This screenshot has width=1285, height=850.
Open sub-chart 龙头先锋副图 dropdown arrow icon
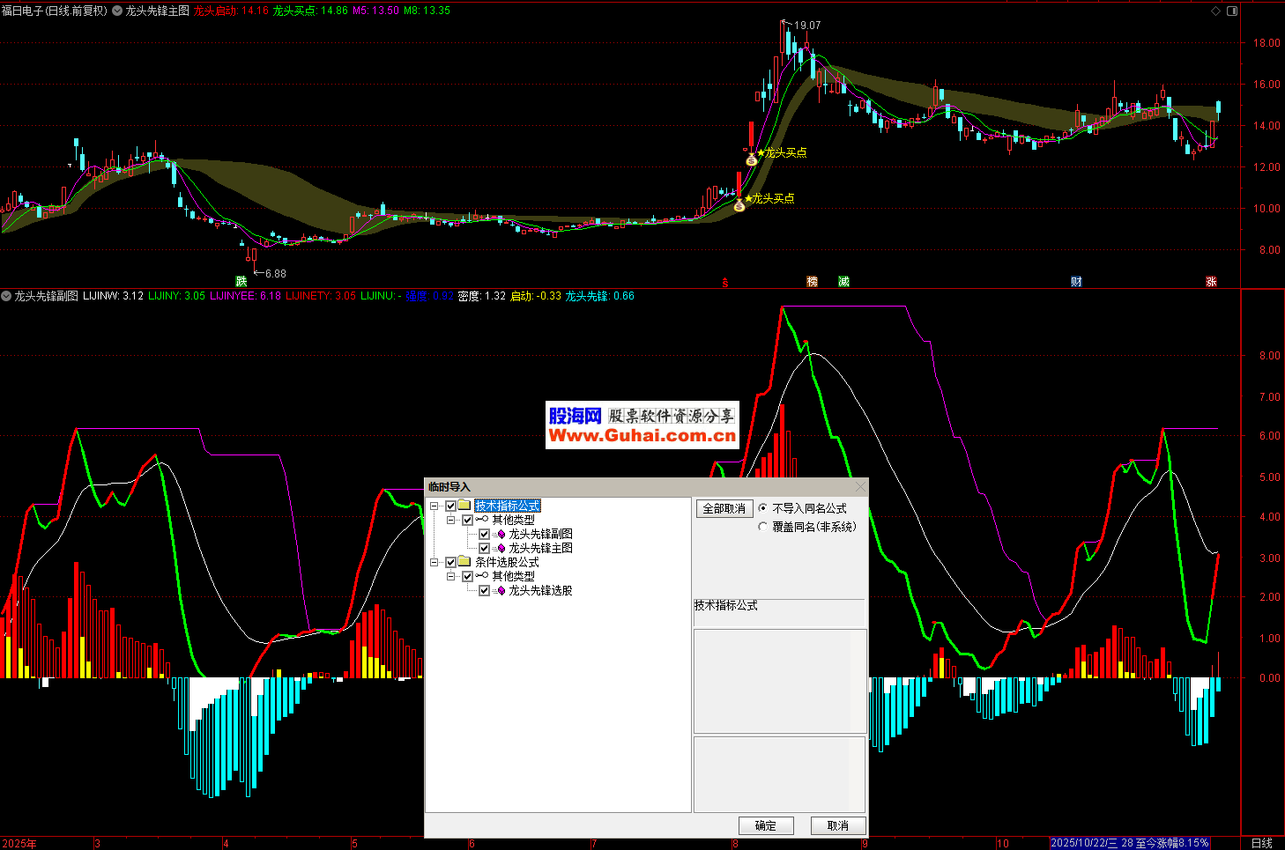pyautogui.click(x=6, y=296)
